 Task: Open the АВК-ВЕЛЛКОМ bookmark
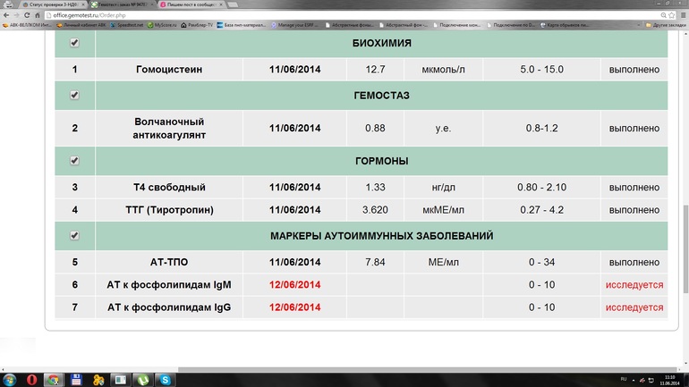tap(27, 25)
